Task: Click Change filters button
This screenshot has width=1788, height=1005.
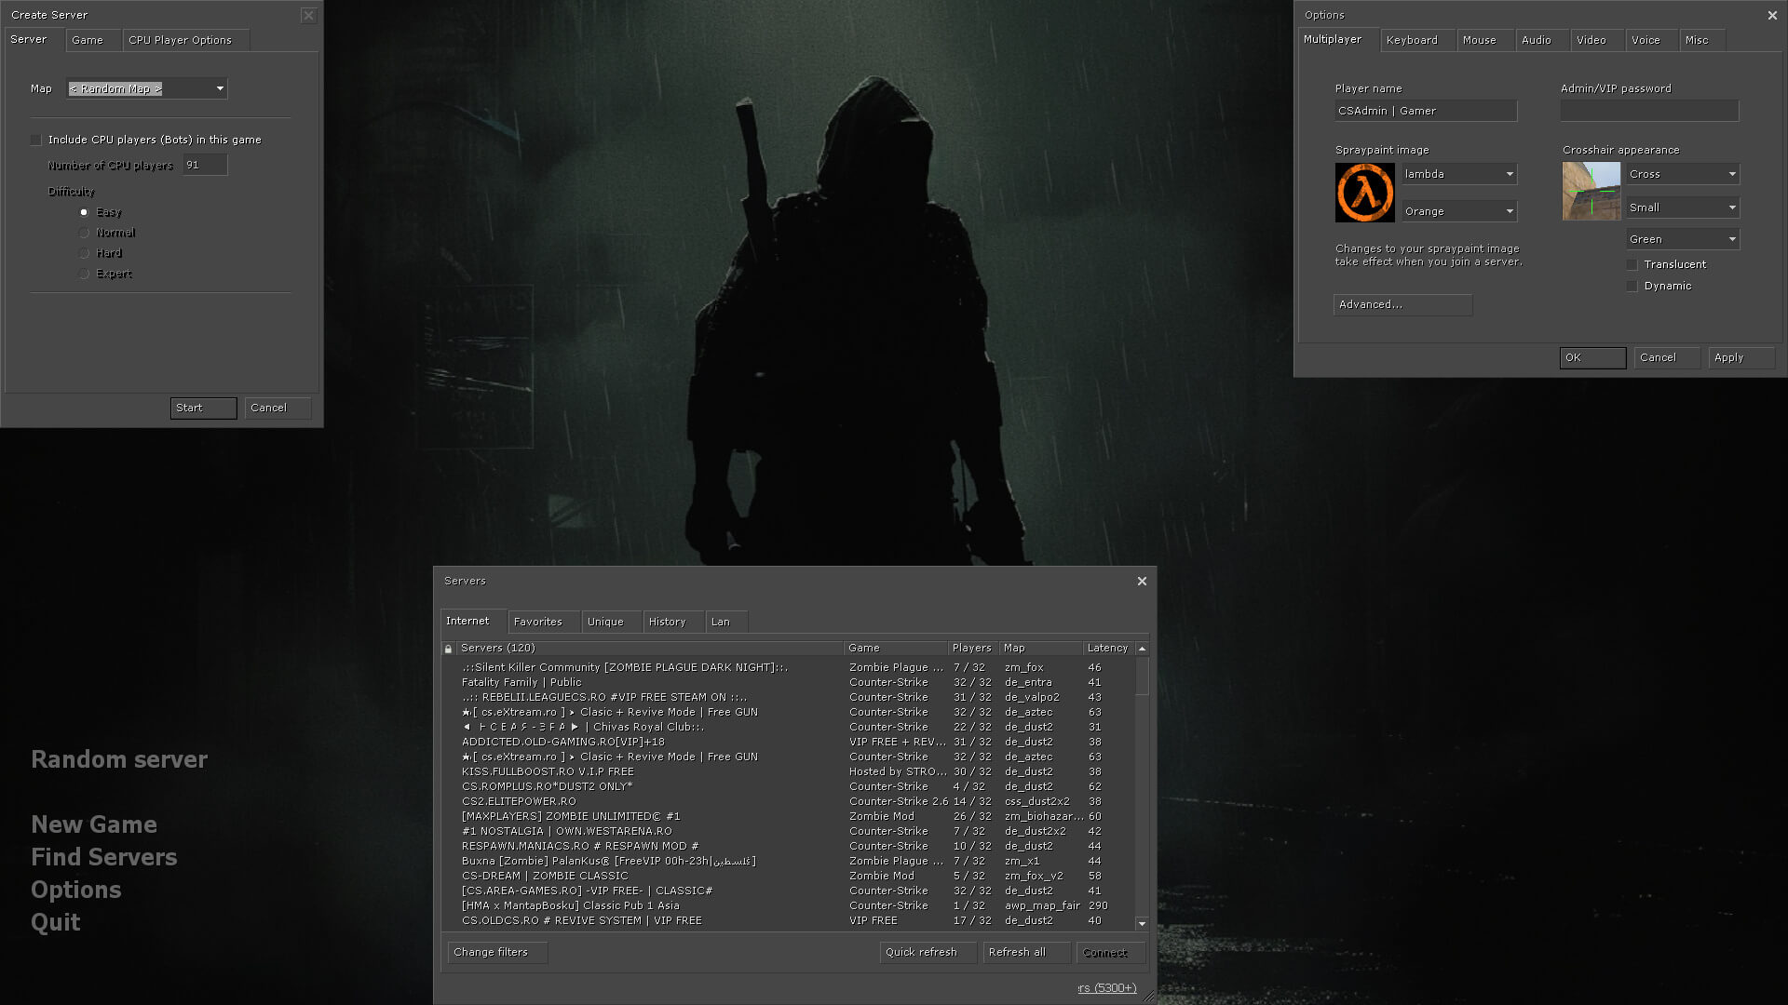Action: 497,953
